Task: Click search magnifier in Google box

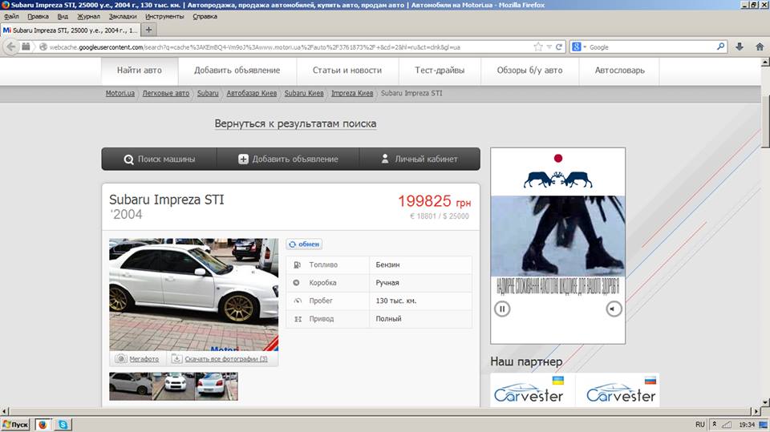Action: click(720, 46)
